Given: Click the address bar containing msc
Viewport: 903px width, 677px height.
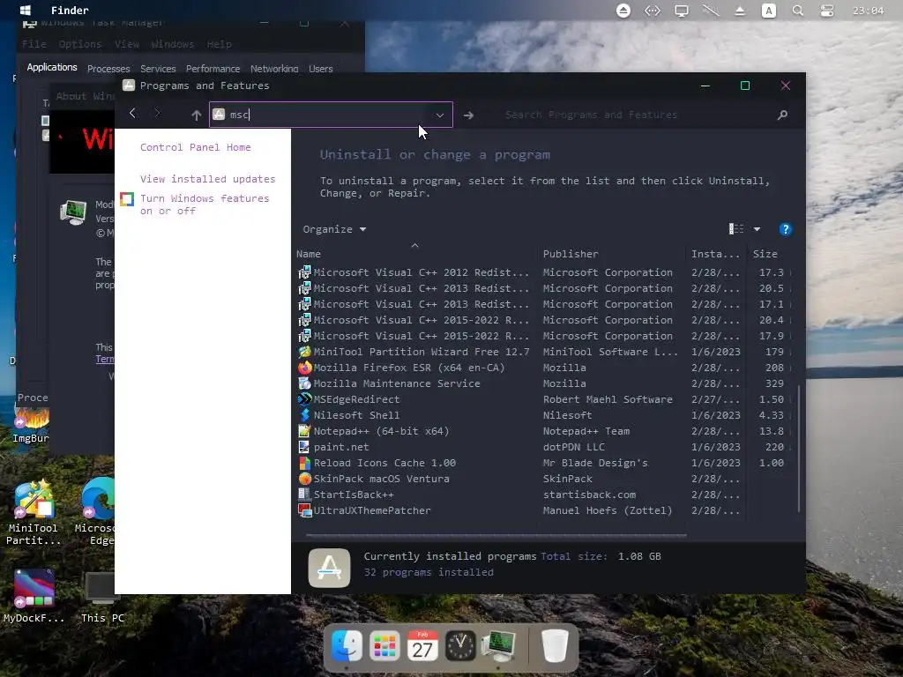Looking at the screenshot, I should point(331,115).
